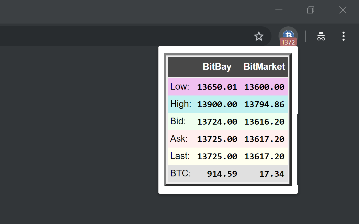Open the Incognito indicator icon
This screenshot has width=359, height=224.
click(321, 36)
